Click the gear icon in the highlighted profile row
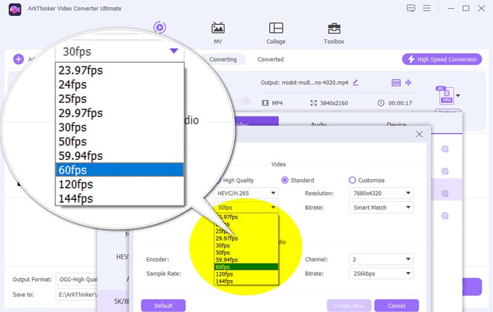This screenshot has height=312, width=493. [x=444, y=193]
